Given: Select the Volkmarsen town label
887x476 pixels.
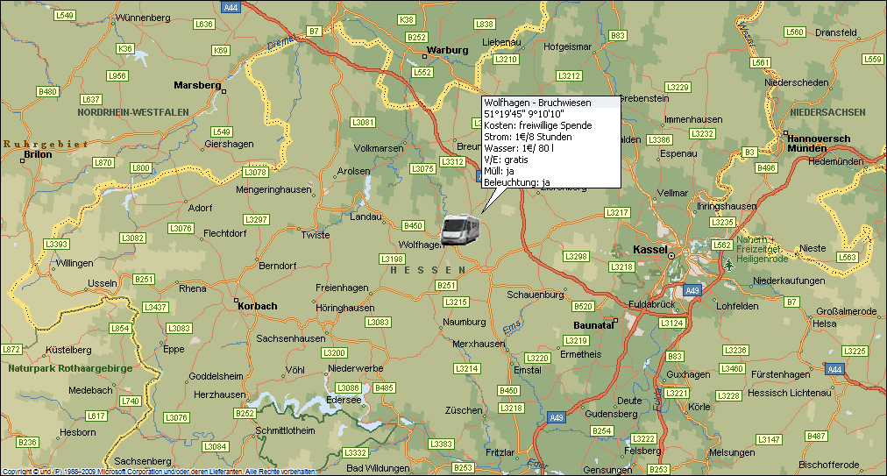Looking at the screenshot, I should point(379,149).
